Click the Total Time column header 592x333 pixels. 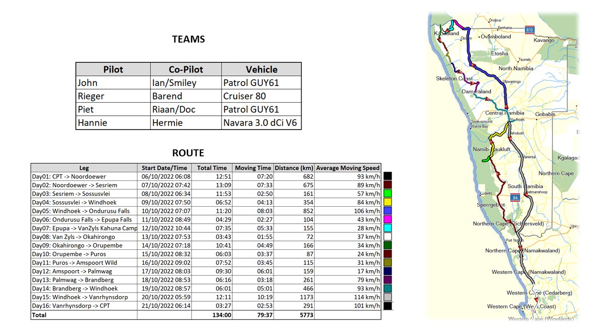pos(212,168)
